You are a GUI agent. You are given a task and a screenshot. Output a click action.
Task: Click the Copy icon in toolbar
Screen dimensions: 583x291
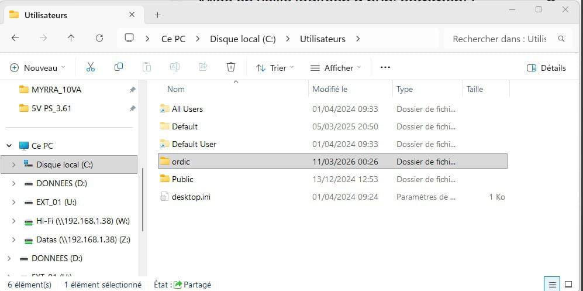tap(119, 67)
